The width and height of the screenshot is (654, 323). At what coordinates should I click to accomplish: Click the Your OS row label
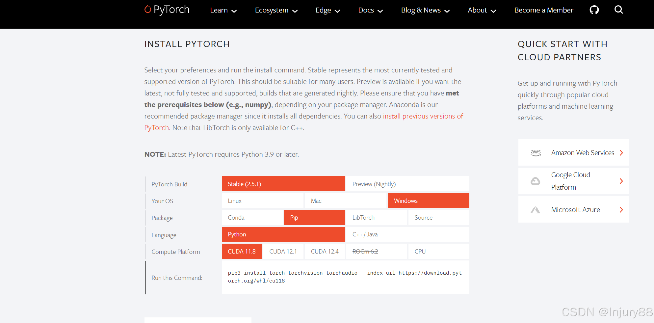point(162,201)
